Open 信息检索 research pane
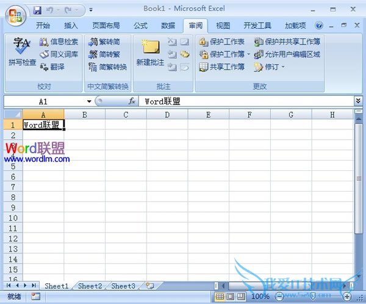 tap(59, 42)
